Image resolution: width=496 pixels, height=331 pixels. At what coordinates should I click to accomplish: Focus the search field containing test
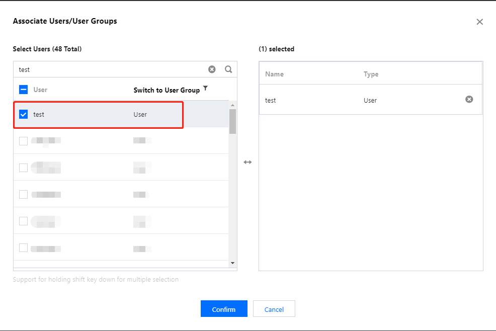[x=111, y=69]
